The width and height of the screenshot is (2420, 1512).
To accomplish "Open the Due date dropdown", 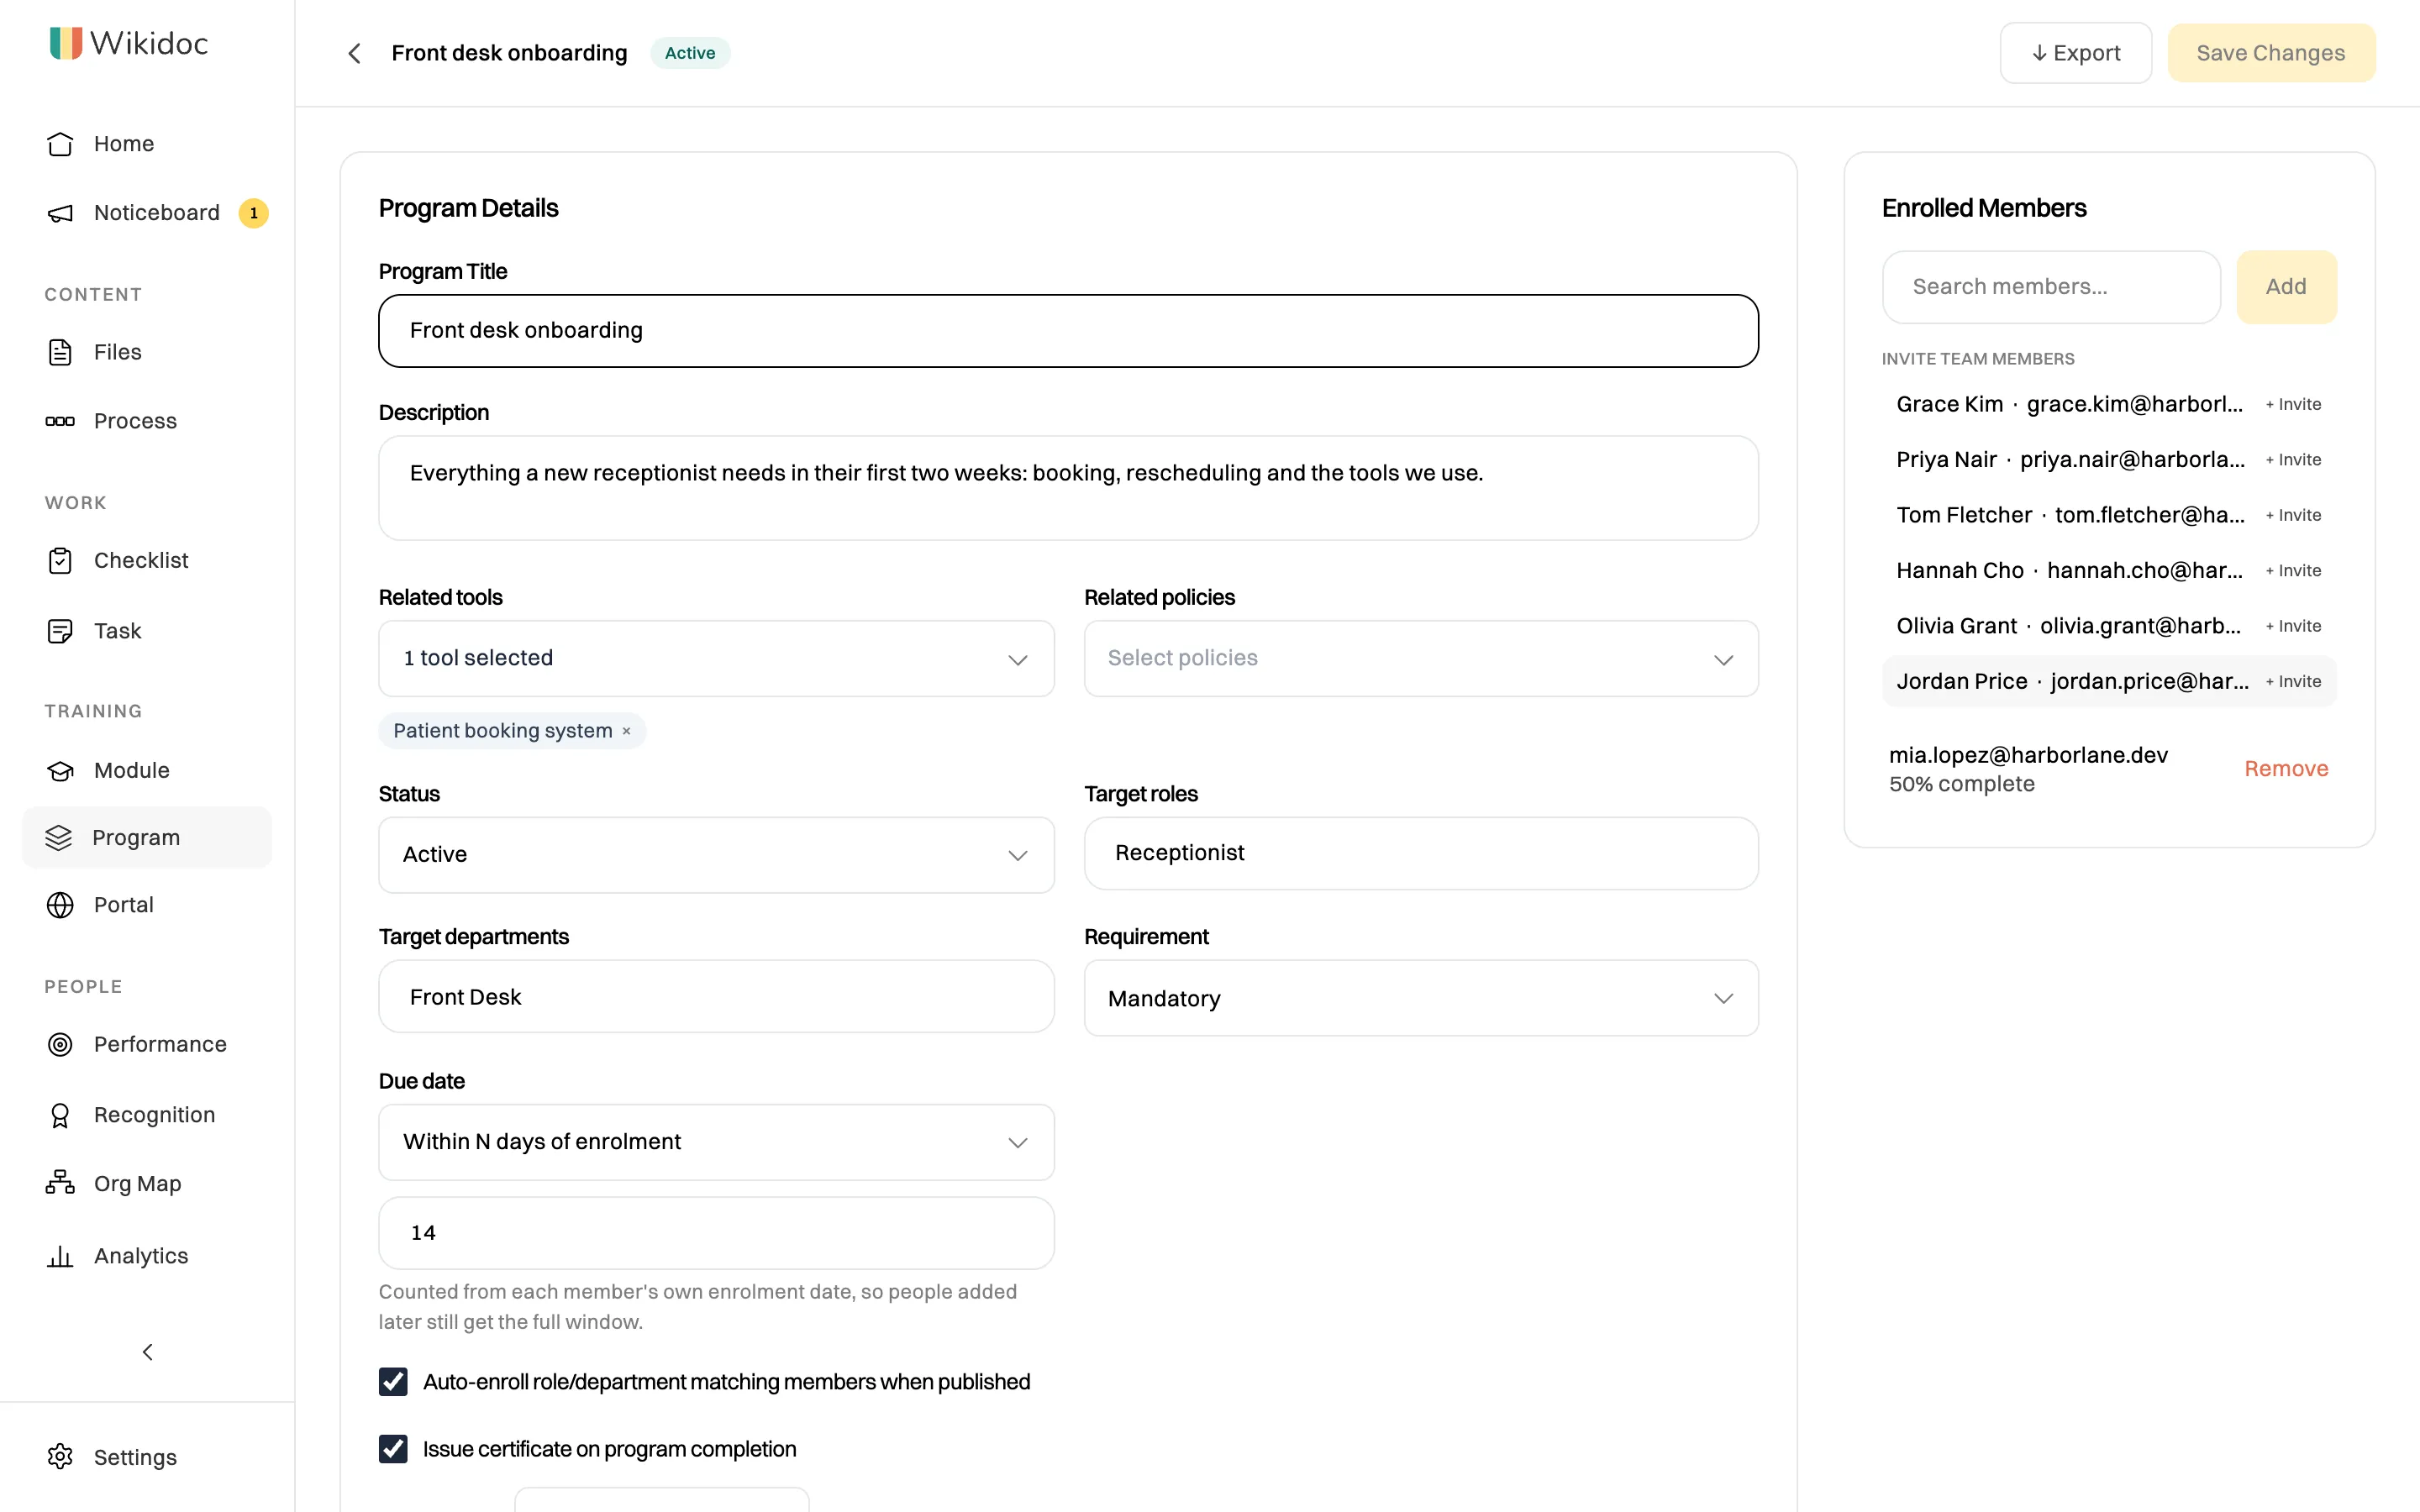I will click(716, 1142).
